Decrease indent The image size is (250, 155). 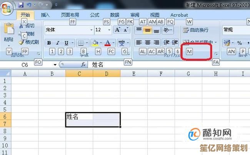(x=166, y=43)
